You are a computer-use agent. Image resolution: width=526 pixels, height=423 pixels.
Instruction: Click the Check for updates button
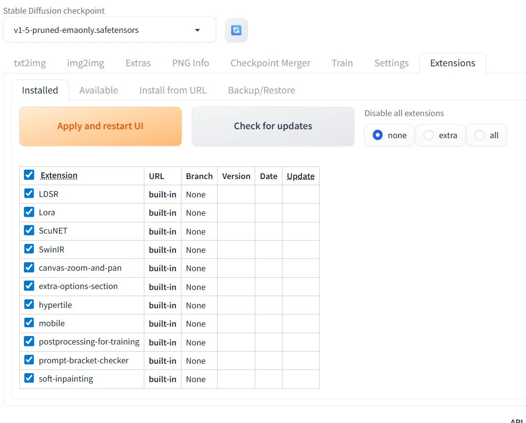pos(273,126)
